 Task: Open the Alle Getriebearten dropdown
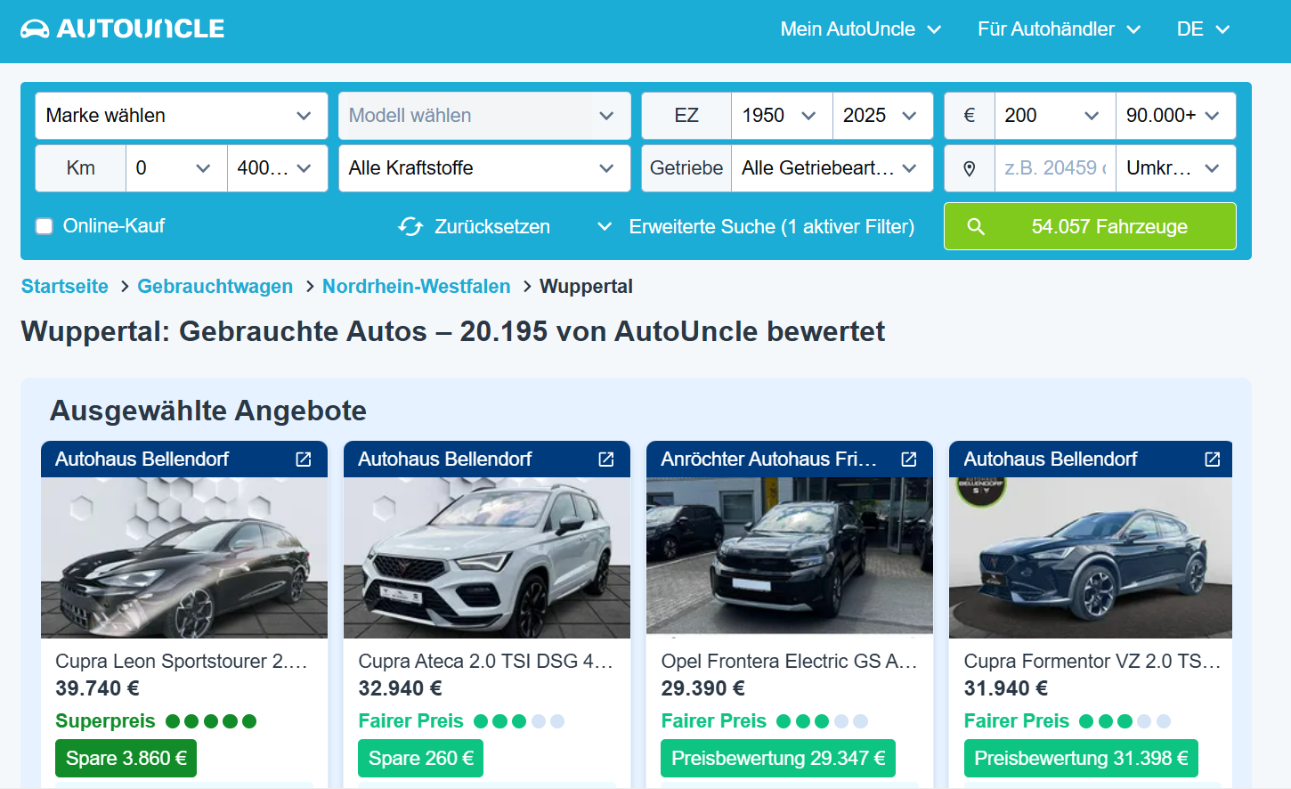[x=832, y=168]
